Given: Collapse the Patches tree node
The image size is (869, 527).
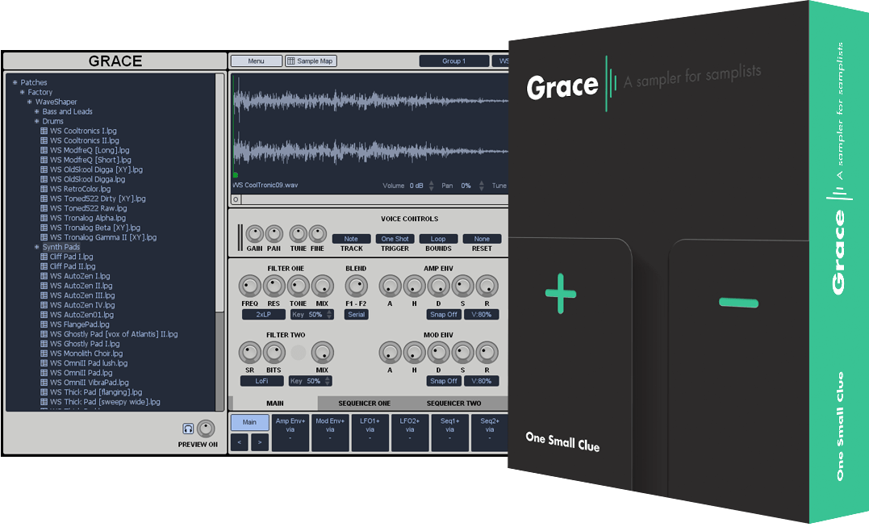Looking at the screenshot, I should pos(15,82).
